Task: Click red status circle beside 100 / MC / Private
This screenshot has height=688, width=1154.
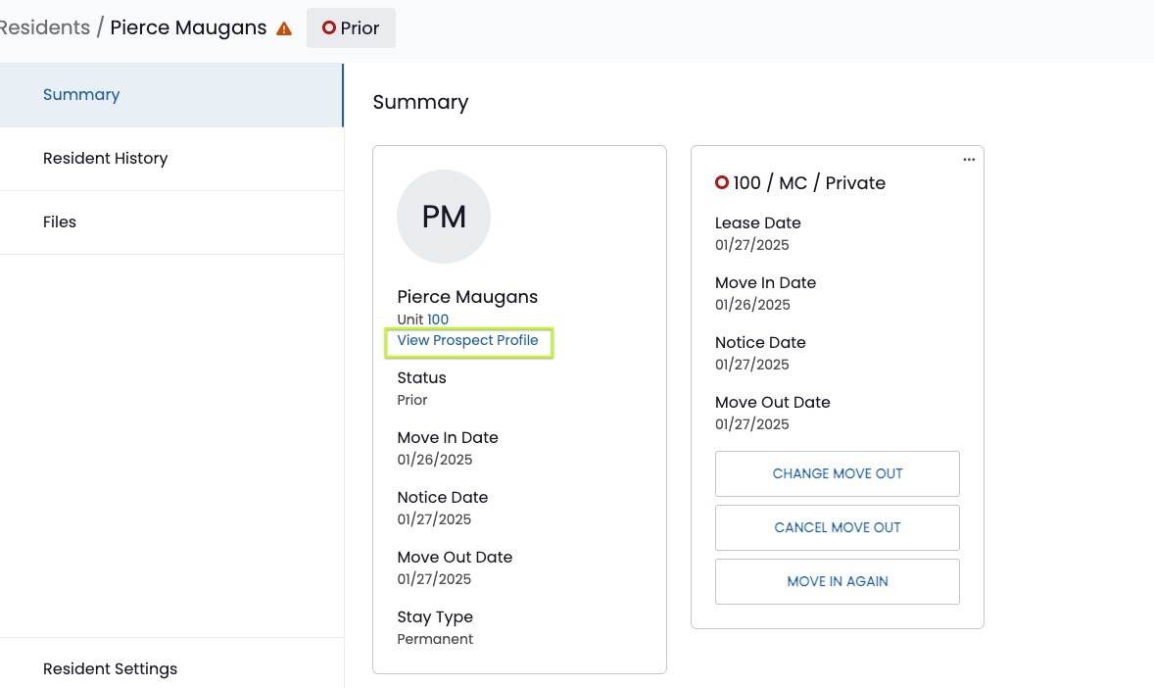Action: [x=721, y=182]
